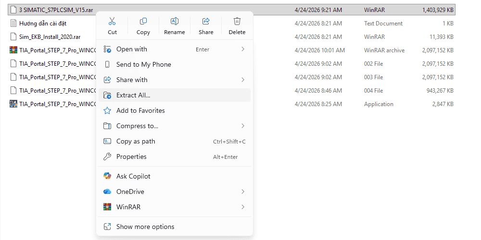This screenshot has height=240, width=481.
Task: Expand the Share with submenu arrow
Action: pos(243,80)
